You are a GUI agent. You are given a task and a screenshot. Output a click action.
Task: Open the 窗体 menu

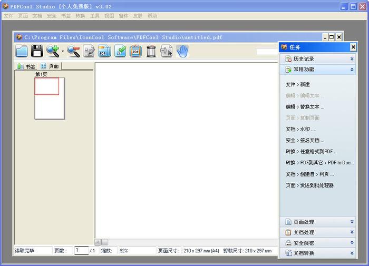[x=123, y=16]
